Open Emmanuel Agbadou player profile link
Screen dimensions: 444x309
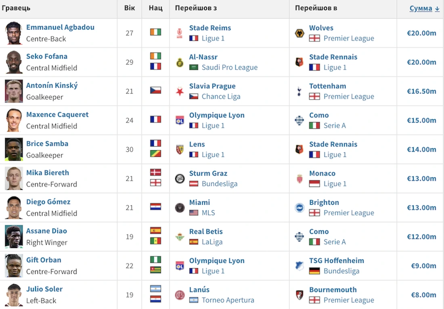pos(60,27)
